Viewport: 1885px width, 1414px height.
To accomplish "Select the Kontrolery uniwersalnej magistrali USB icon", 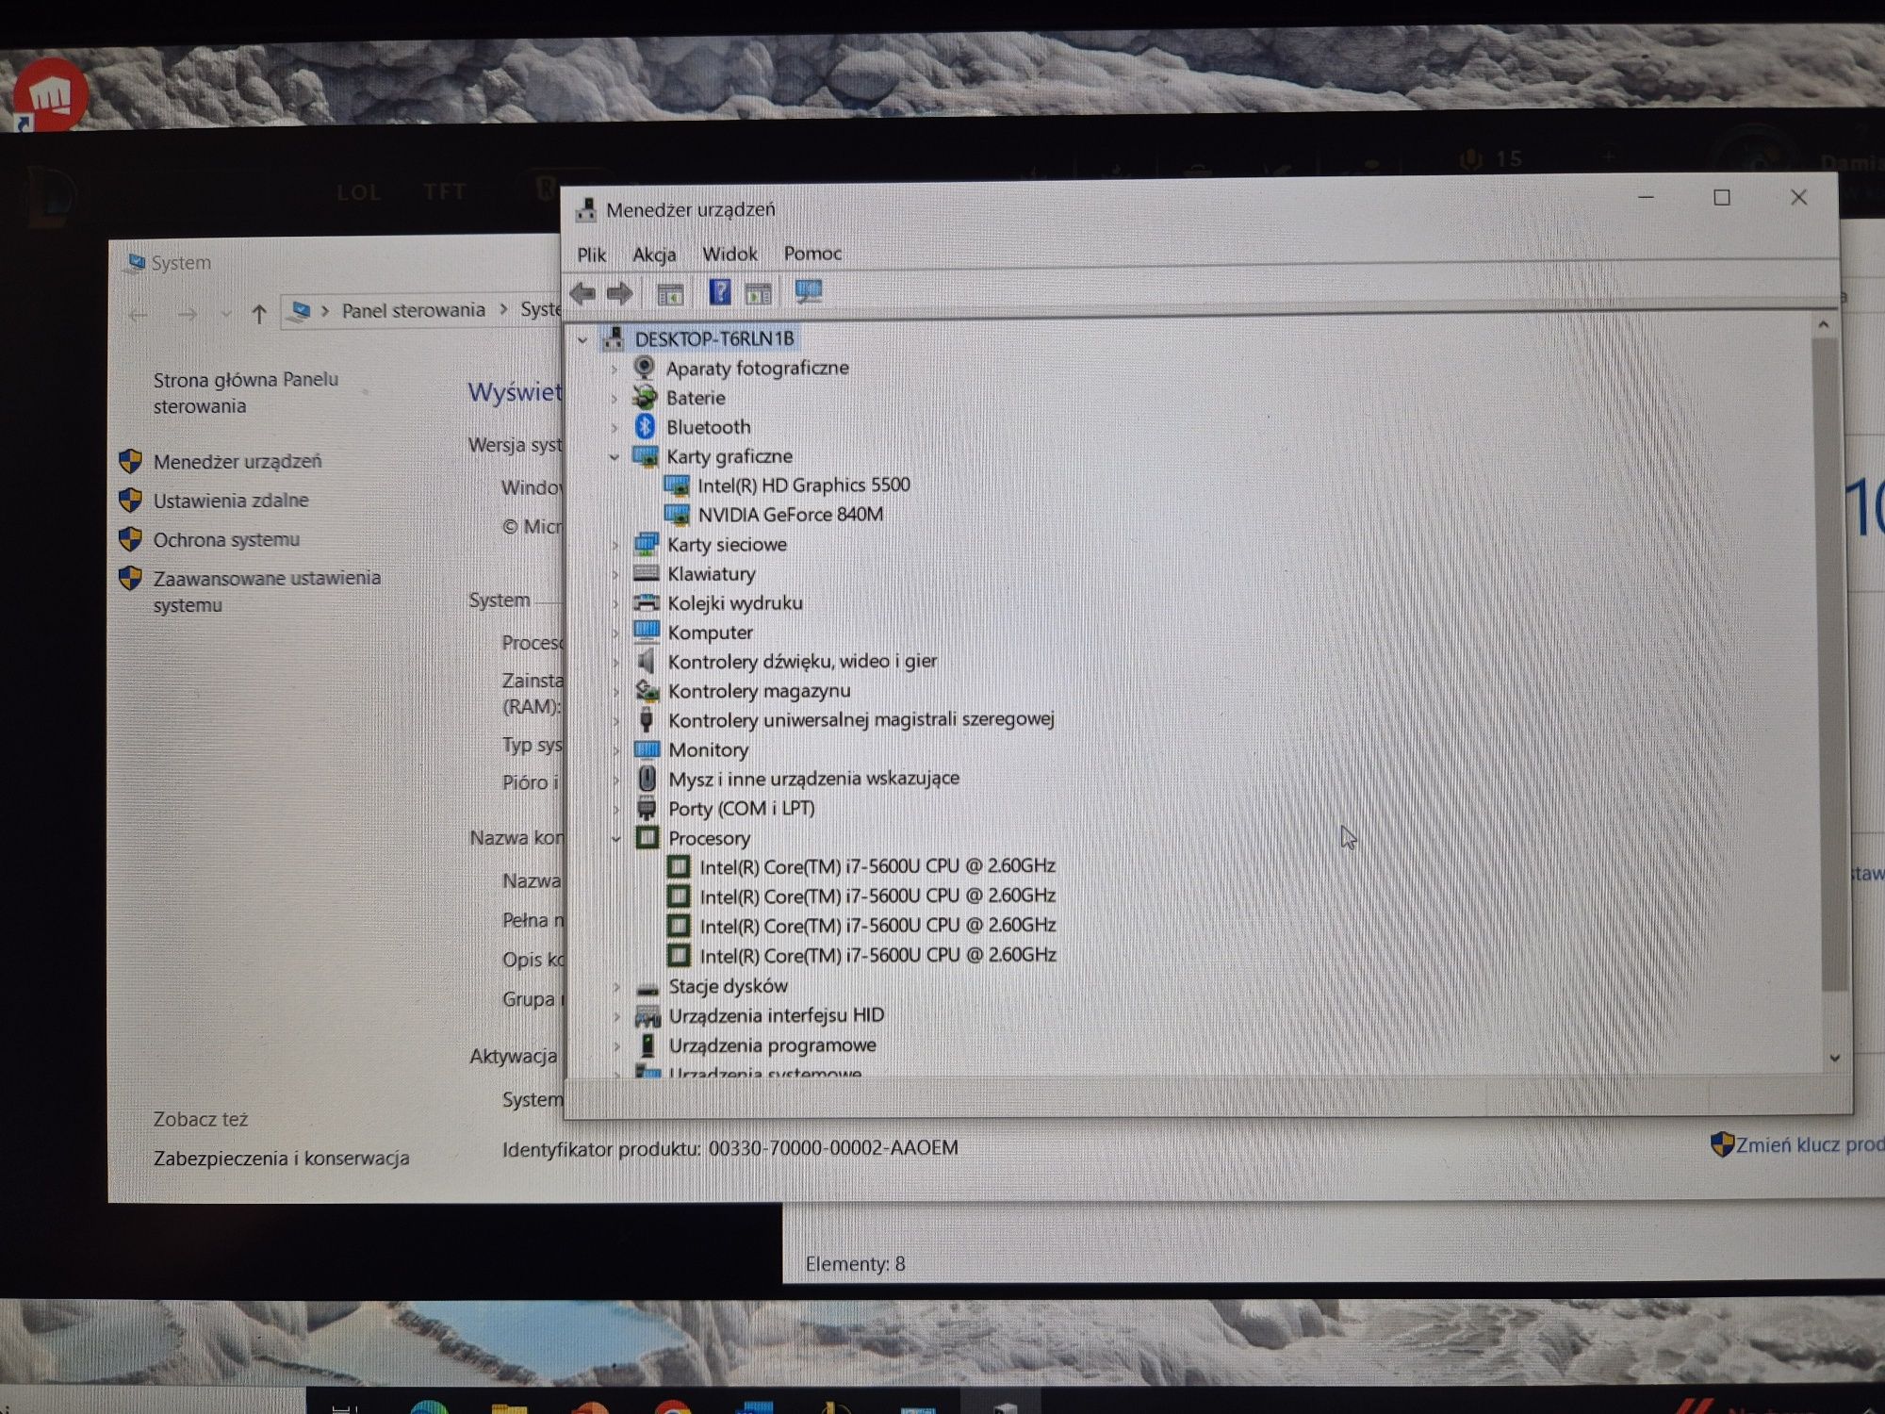I will coord(647,719).
